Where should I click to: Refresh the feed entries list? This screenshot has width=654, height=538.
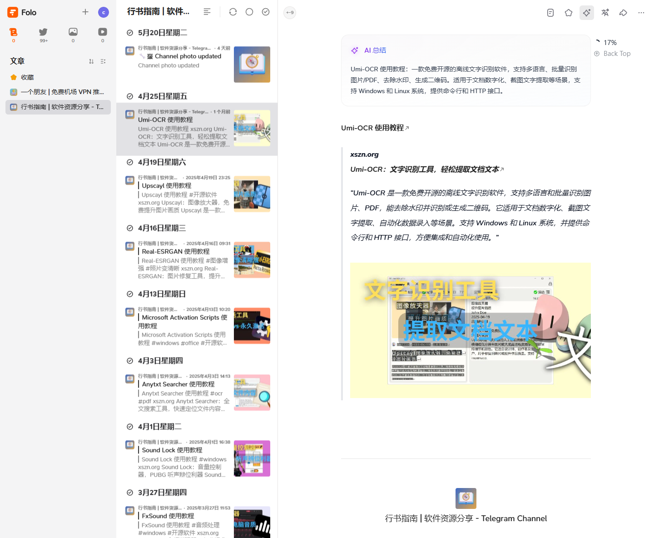coord(233,12)
